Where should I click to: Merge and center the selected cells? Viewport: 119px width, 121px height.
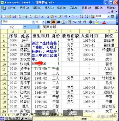click(x=63, y=22)
